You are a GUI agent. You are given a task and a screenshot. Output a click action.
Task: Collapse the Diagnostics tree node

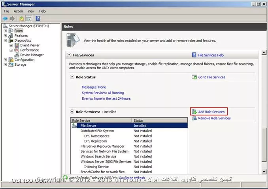(5, 41)
